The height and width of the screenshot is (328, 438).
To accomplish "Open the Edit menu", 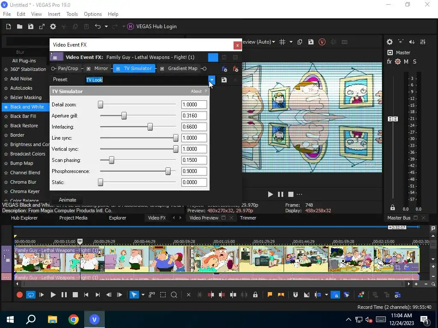I will pyautogui.click(x=21, y=14).
